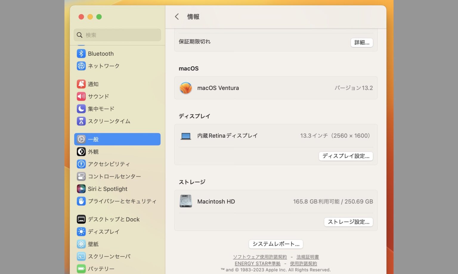458x274 pixels.
Task: Open ストレージ設定... button
Action: pos(349,222)
